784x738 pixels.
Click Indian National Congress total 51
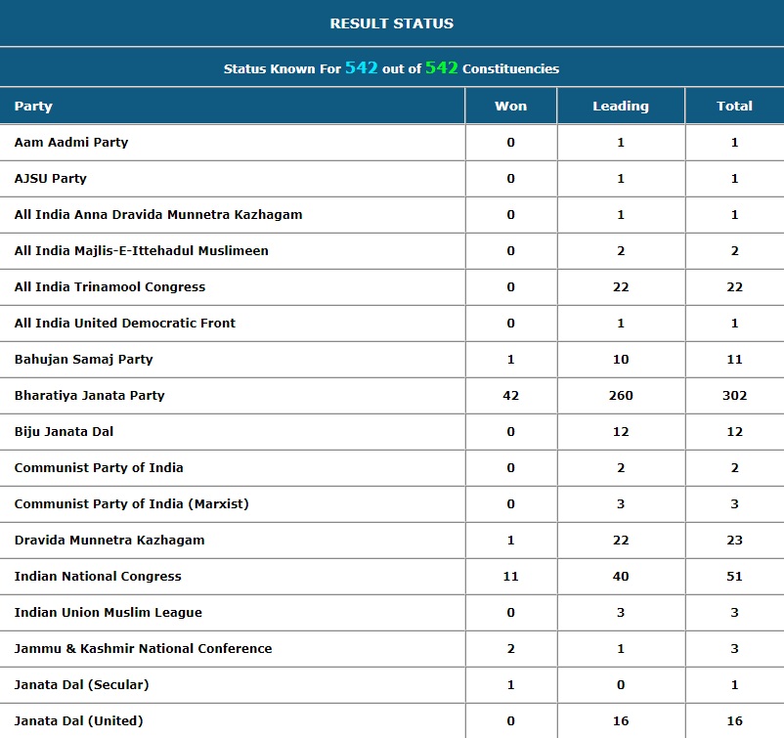[734, 577]
